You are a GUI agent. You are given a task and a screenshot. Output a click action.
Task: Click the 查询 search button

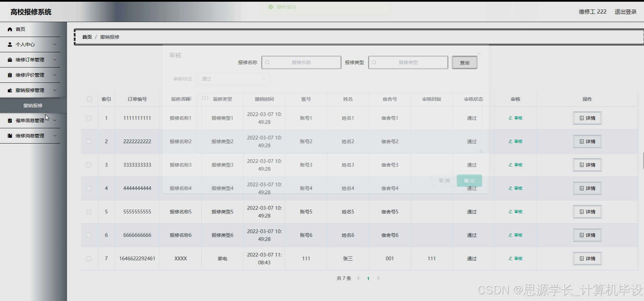click(465, 63)
